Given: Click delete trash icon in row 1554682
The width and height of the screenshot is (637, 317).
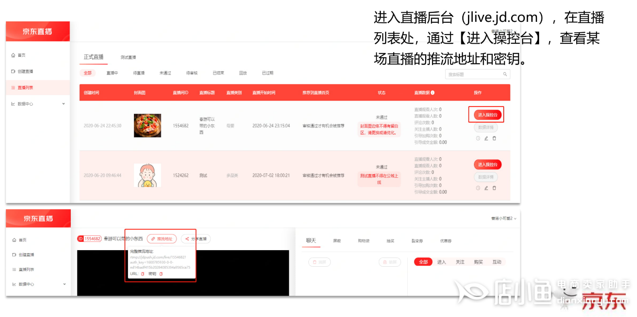Looking at the screenshot, I should pos(495,138).
